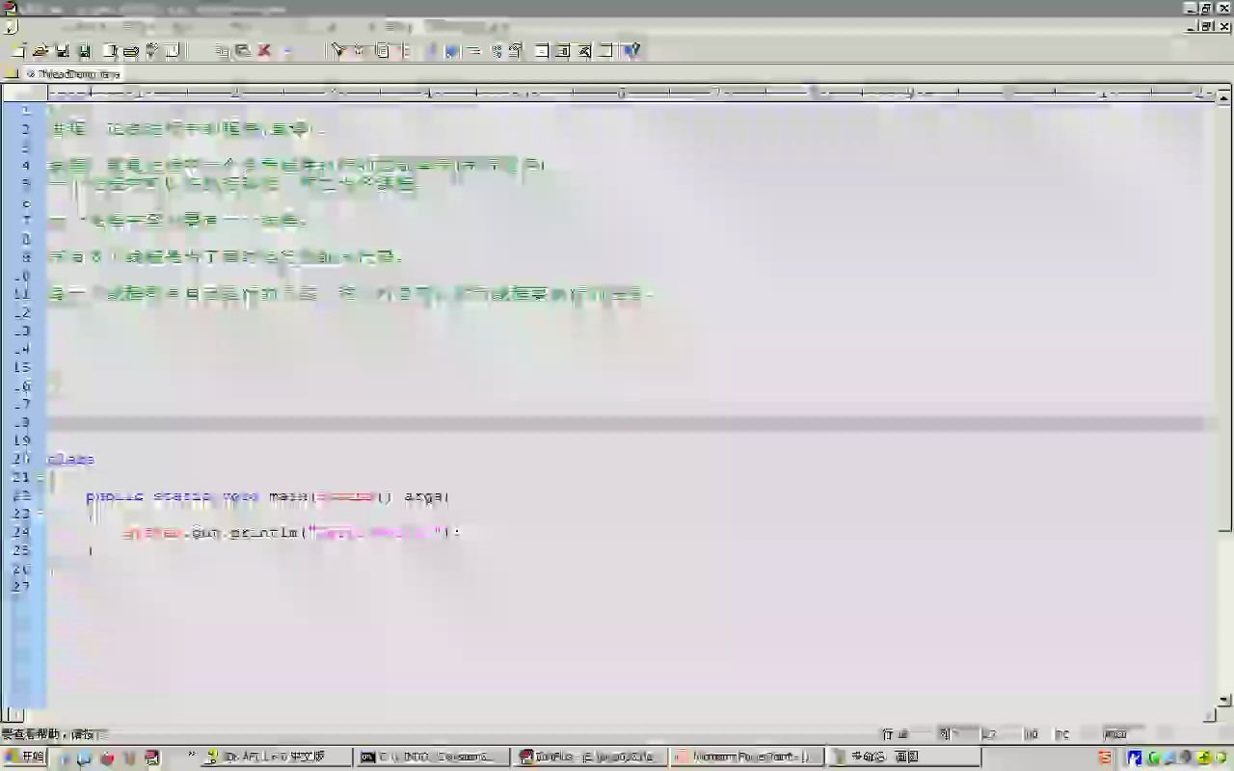This screenshot has height=771, width=1234.
Task: Toggle the Directory Window toolbar icon
Action: (x=542, y=51)
